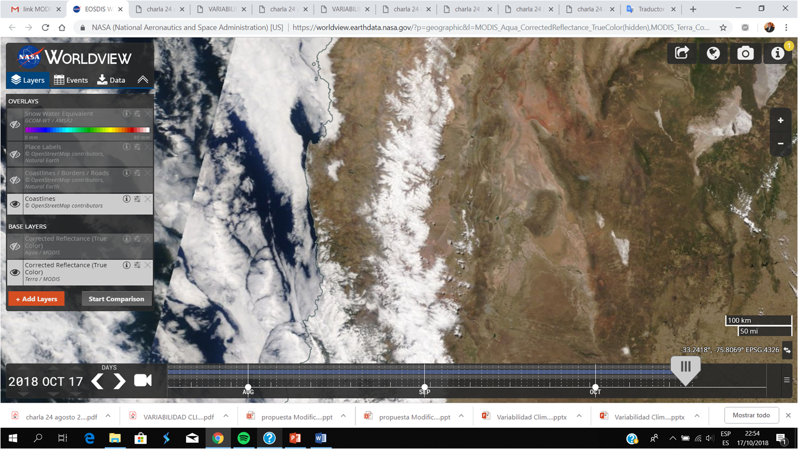Remove the Coastlines layer

tap(148, 199)
